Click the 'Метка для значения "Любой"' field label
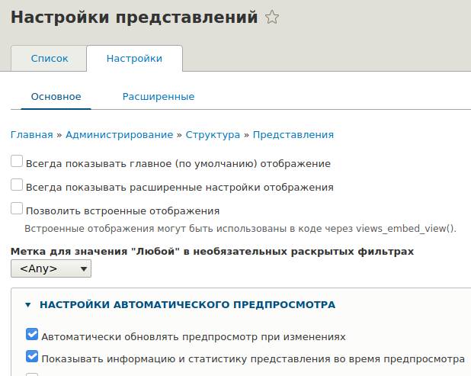Screen dimensions: 471x376 click(x=212, y=251)
